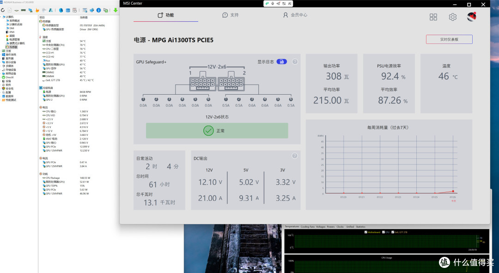The width and height of the screenshot is (499, 273).
Task: Click the AIDA64 blue globe toolbar icon
Action: [x=61, y=10]
